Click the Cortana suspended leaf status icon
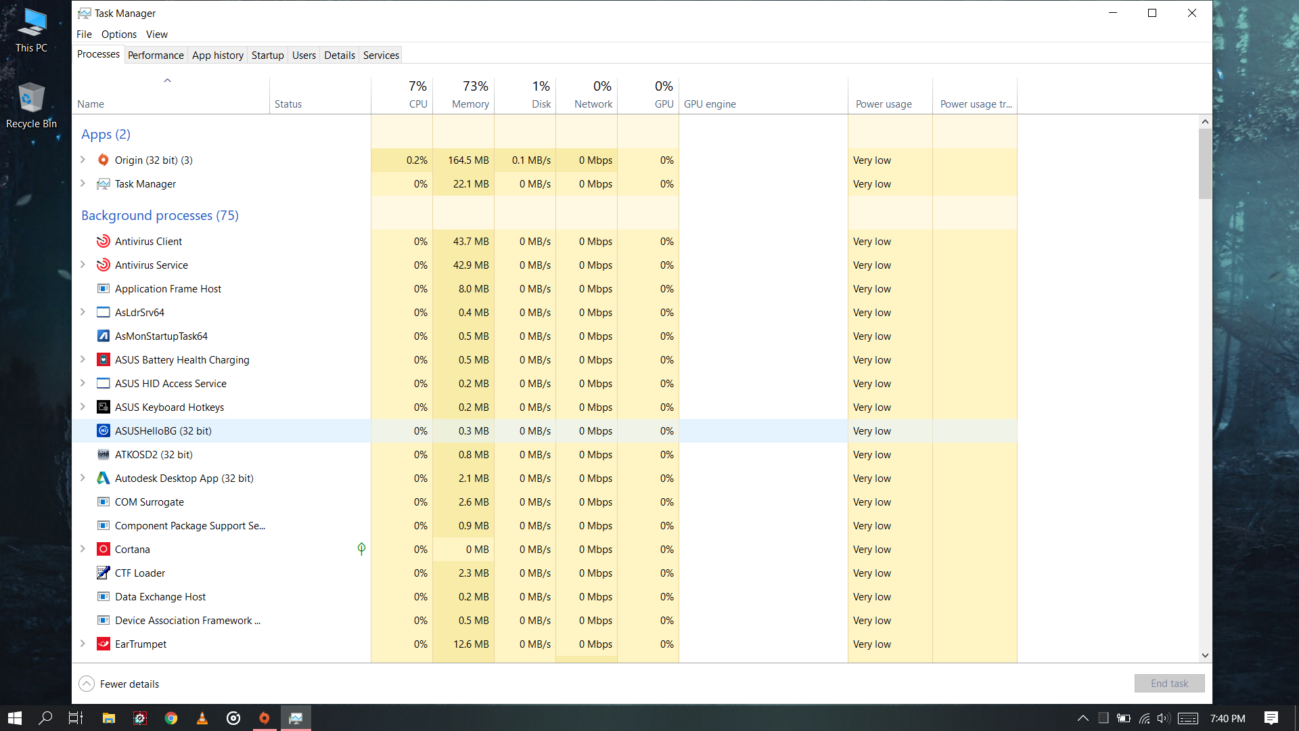 (361, 549)
